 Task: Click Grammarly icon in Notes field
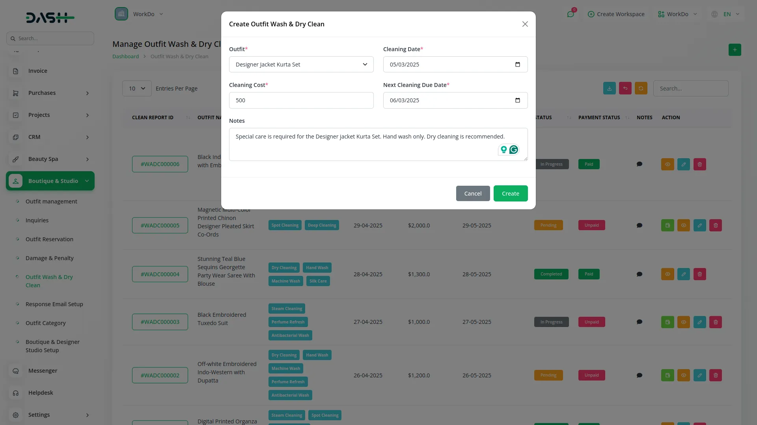point(513,150)
